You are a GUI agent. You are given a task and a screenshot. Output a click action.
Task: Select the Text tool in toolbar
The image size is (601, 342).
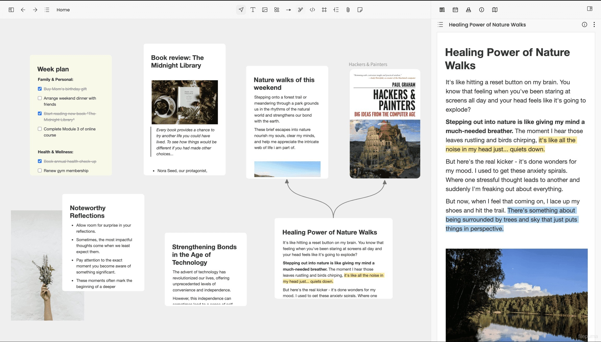point(253,10)
